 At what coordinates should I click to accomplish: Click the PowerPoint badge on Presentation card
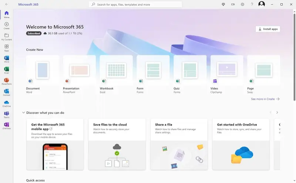[67, 81]
